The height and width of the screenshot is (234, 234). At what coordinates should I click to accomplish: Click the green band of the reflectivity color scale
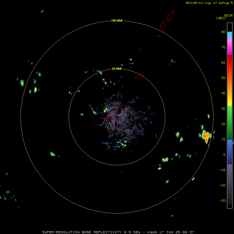click(x=230, y=123)
